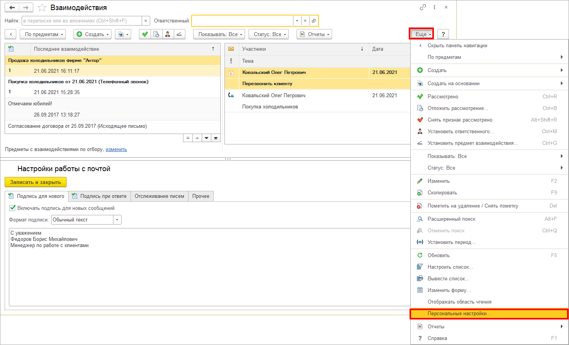Click the phone call icon in Ковальский's row
Image resolution: width=569 pixels, height=345 pixels.
231,95
